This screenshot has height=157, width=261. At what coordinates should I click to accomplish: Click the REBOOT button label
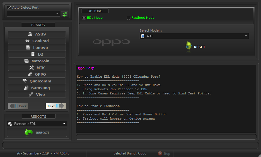(43, 133)
